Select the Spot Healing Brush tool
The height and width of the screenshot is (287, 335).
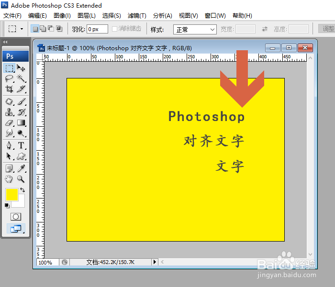coord(9,101)
